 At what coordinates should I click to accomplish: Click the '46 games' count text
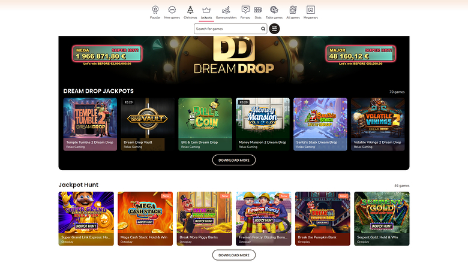[402, 186]
